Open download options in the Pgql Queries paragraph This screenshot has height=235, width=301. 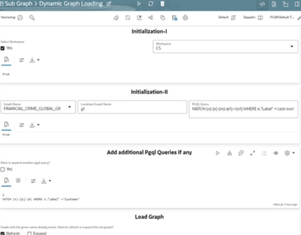click(x=46, y=181)
